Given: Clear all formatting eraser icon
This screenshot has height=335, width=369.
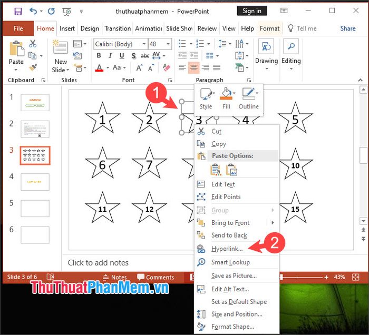Looking at the screenshot, I should 167,67.
